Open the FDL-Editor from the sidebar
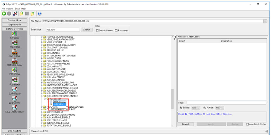Viewport: 271px width, 135px height. [15, 81]
